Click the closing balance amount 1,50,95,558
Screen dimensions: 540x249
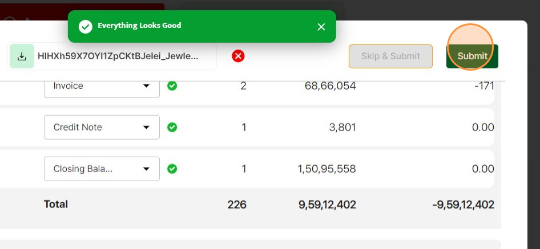pyautogui.click(x=327, y=169)
